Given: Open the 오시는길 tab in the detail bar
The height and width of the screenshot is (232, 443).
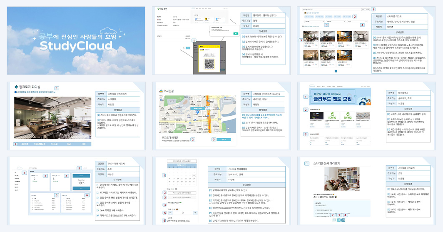Looking at the screenshot, I should [54, 144].
